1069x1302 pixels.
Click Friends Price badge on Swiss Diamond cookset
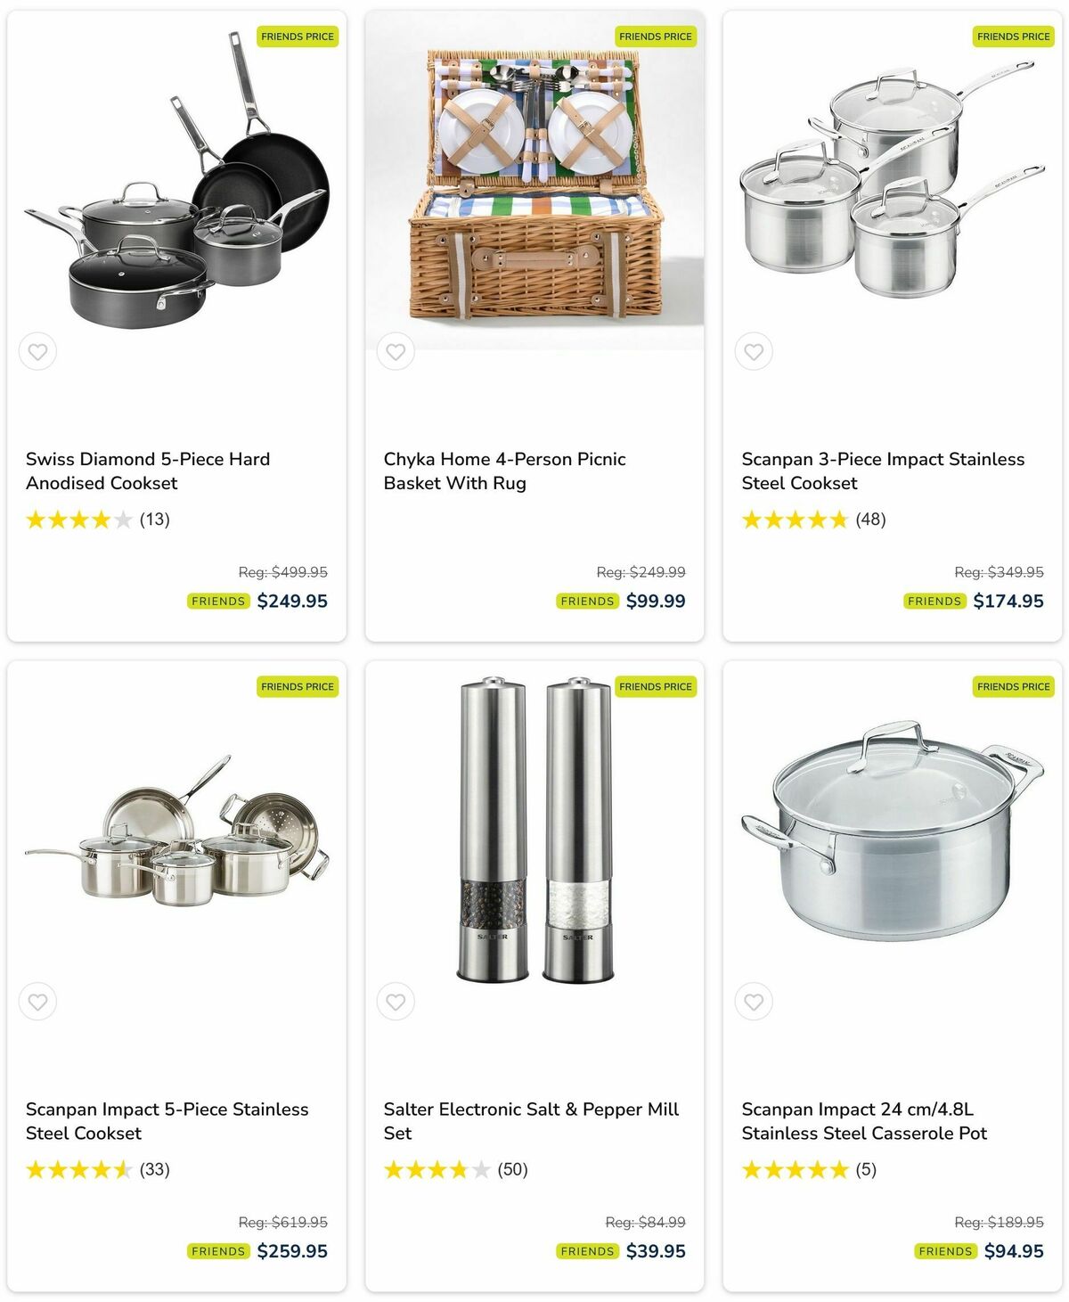[x=298, y=37]
